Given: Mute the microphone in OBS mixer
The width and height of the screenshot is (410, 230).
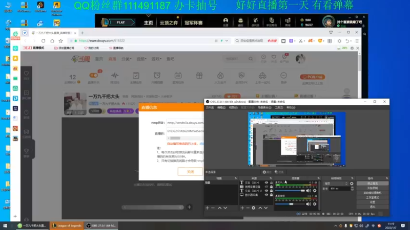Looking at the screenshot, I should 309,191.
